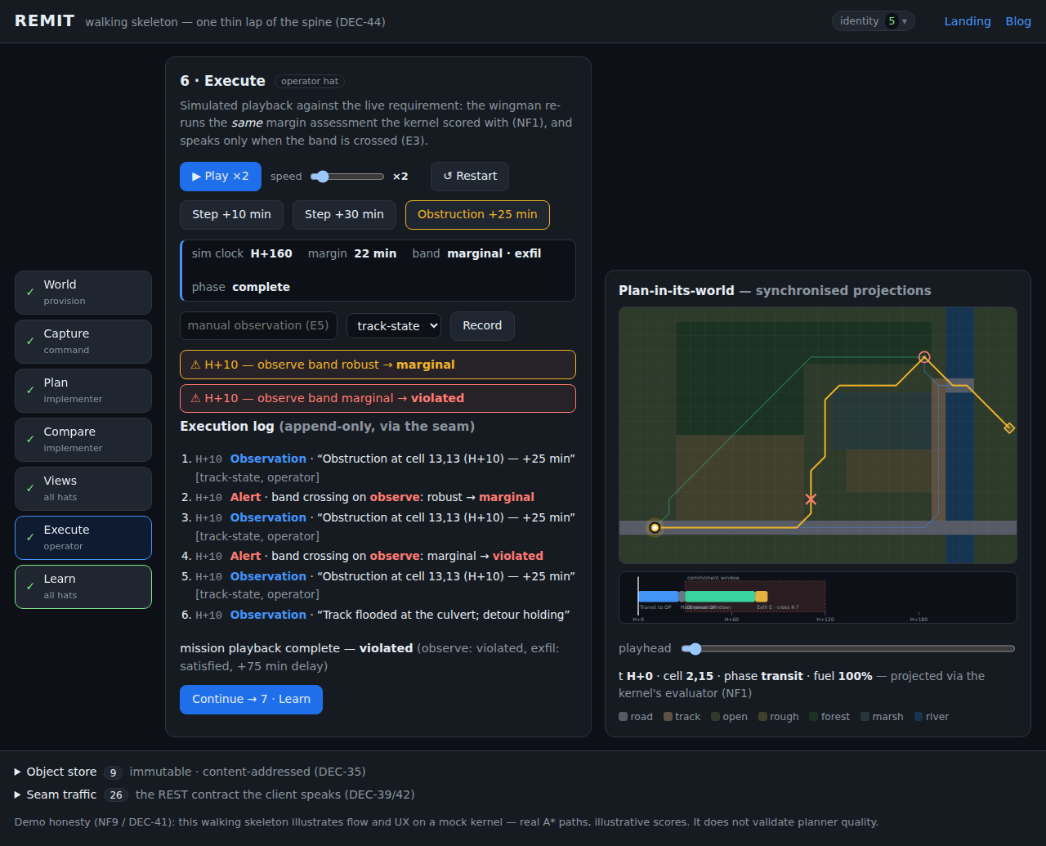Click the H+10 robust → marginal alert banner
The image size is (1046, 846).
[378, 365]
